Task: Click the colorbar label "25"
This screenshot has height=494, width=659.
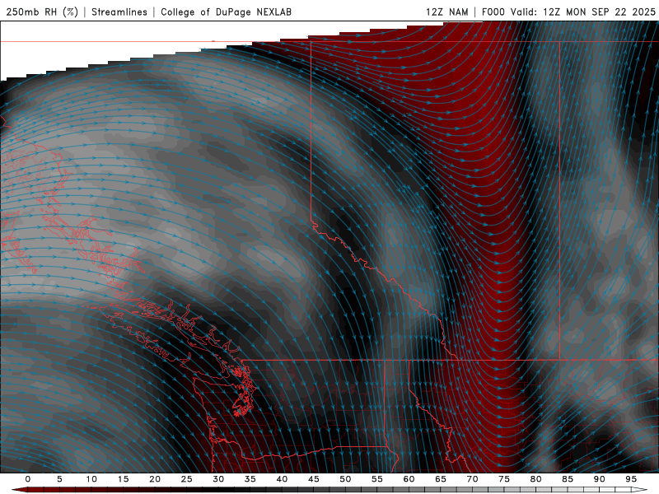Action: point(187,479)
